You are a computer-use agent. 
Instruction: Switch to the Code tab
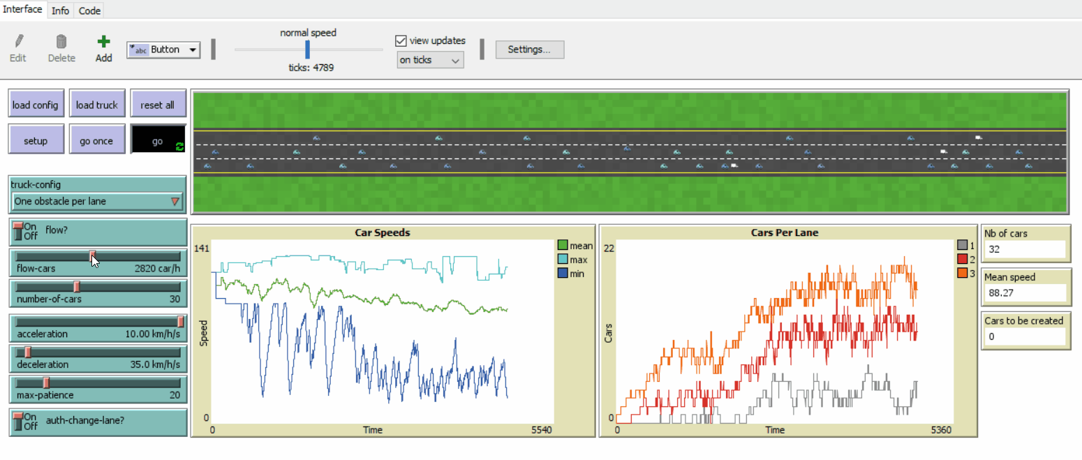[x=89, y=10]
